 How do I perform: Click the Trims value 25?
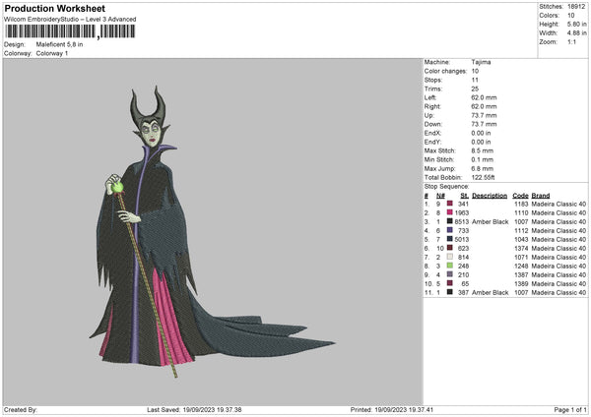coord(475,89)
